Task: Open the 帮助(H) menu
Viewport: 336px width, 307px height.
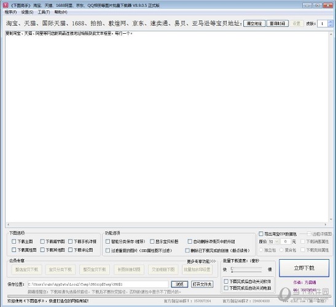Action: point(61,12)
